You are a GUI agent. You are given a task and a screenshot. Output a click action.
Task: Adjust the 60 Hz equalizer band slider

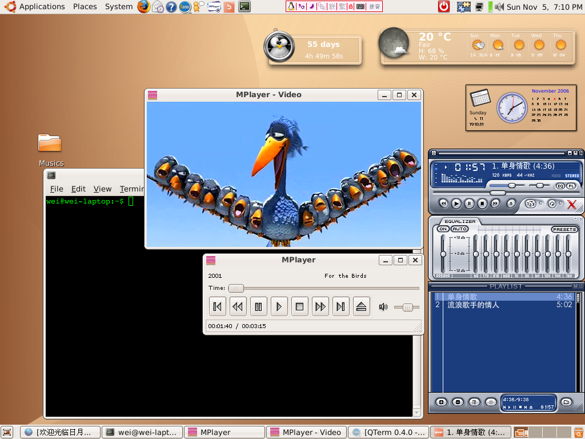(476, 254)
